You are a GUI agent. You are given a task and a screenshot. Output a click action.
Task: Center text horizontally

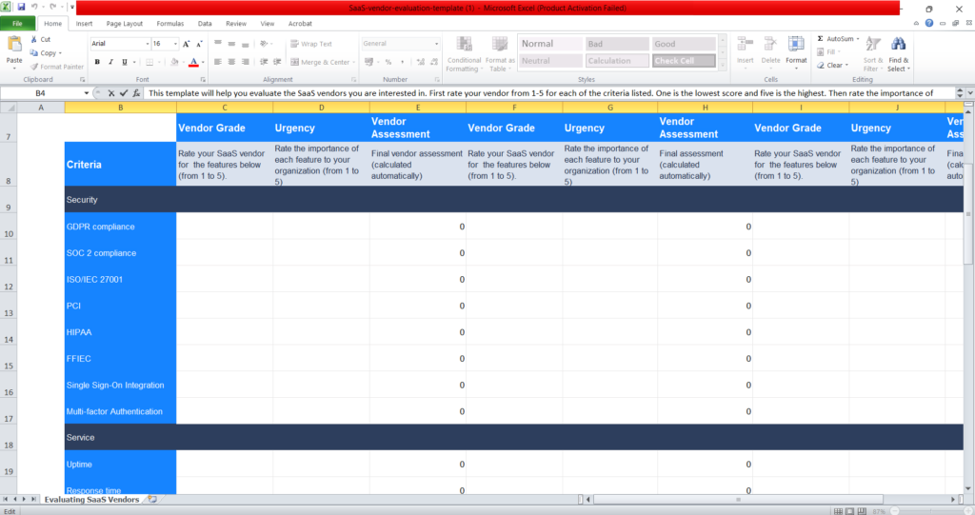231,62
